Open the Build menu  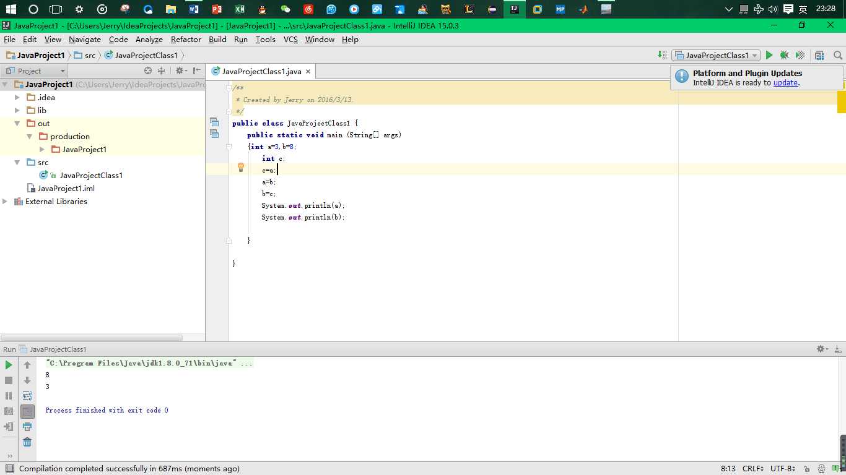[x=217, y=39]
